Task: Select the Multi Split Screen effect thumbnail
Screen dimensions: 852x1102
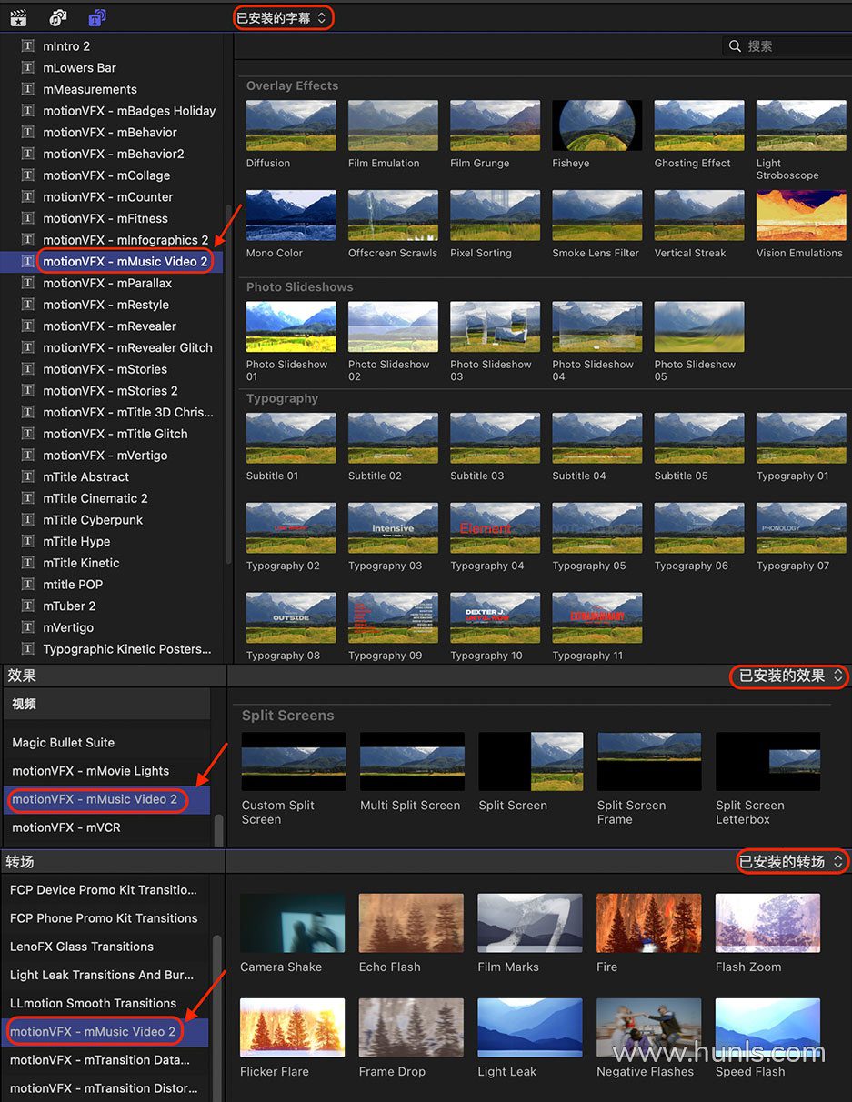Action: 412,761
